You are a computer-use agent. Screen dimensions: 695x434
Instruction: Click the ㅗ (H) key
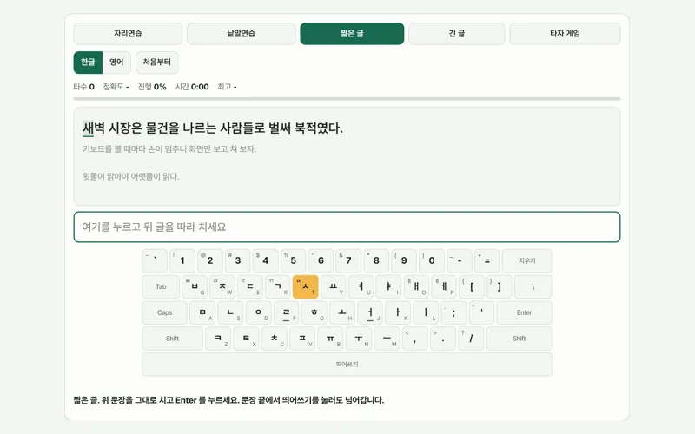[x=341, y=312]
